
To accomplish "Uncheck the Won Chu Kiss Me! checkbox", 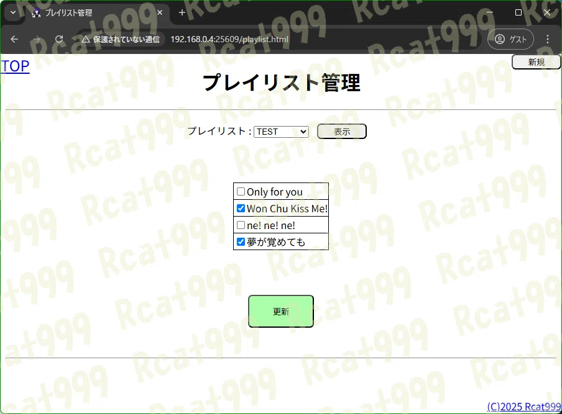I will pyautogui.click(x=241, y=209).
